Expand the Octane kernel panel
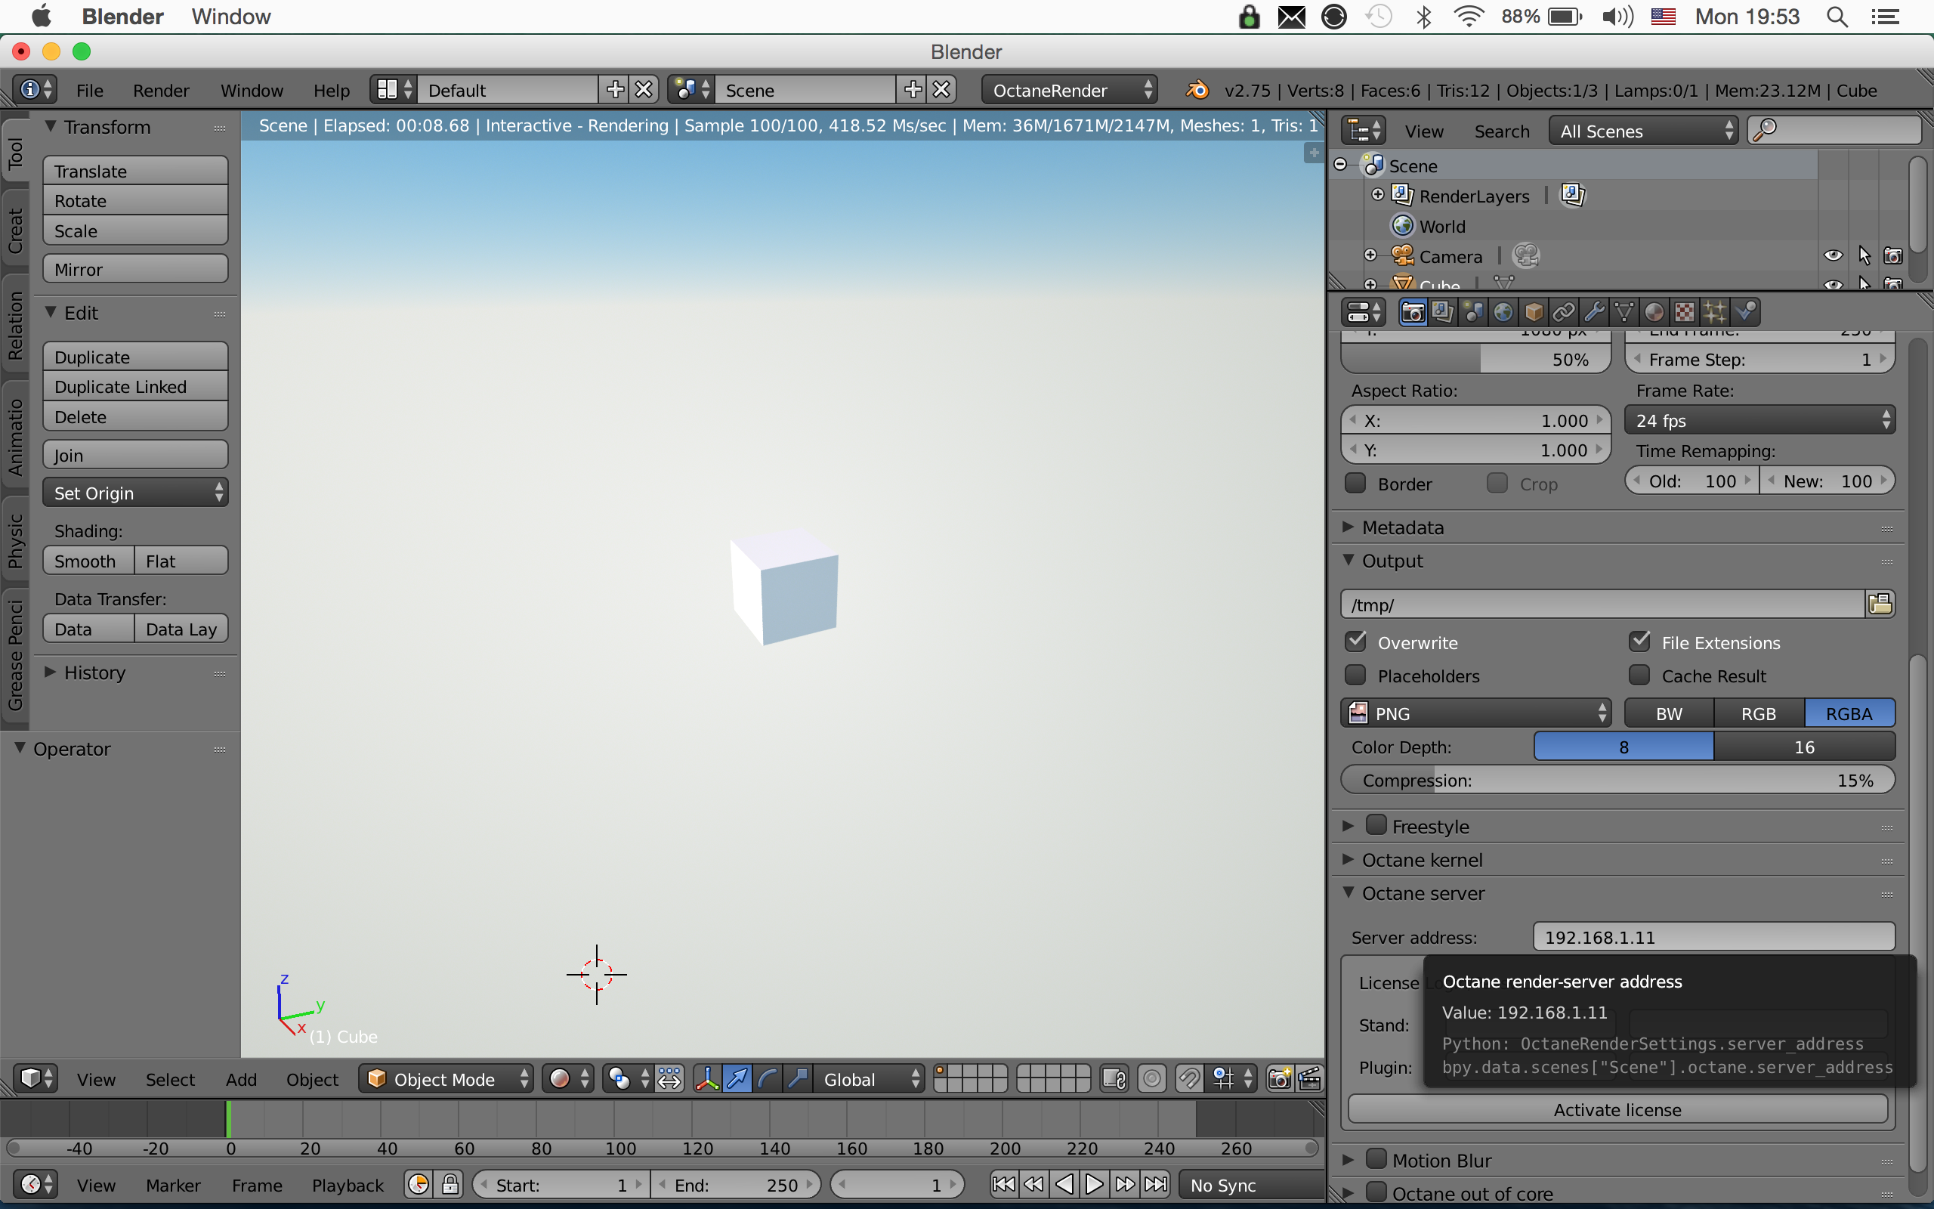This screenshot has width=1934, height=1209. click(1423, 860)
